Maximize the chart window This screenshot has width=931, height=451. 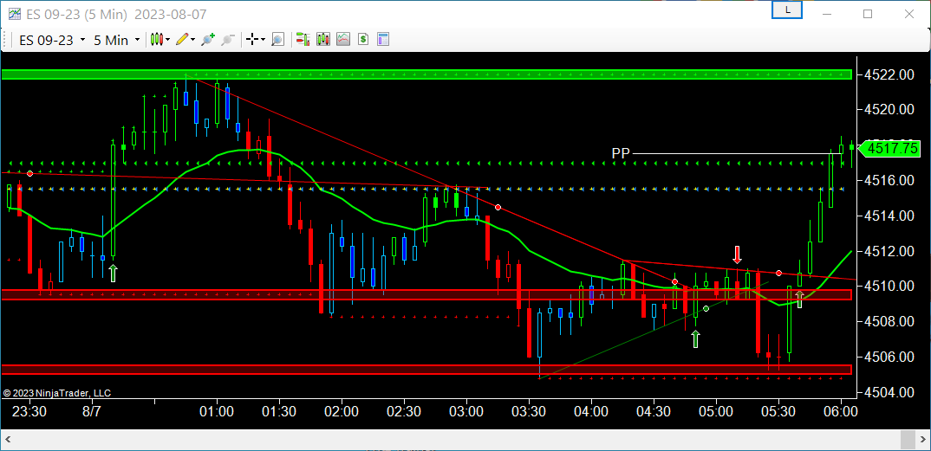[868, 13]
